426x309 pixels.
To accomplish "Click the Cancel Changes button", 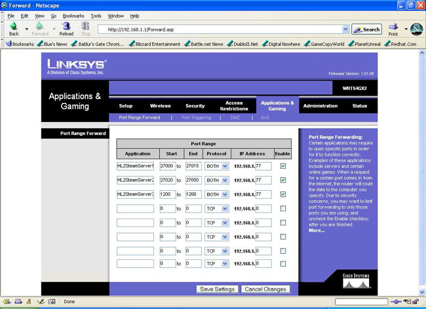I will [265, 289].
